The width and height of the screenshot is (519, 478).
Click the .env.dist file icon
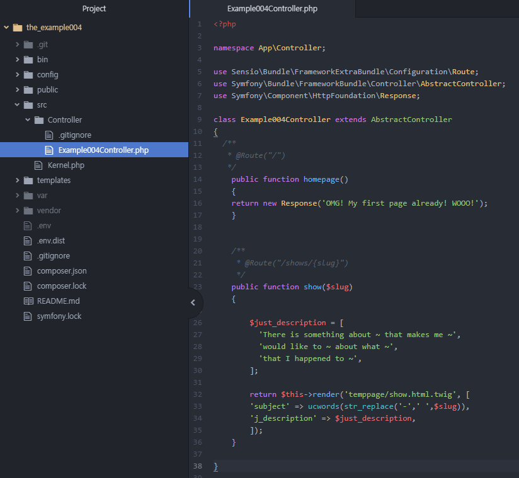[x=28, y=241]
